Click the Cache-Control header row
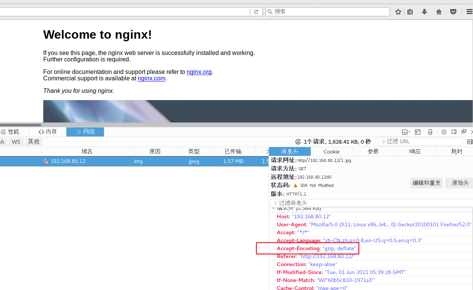 coord(371,288)
